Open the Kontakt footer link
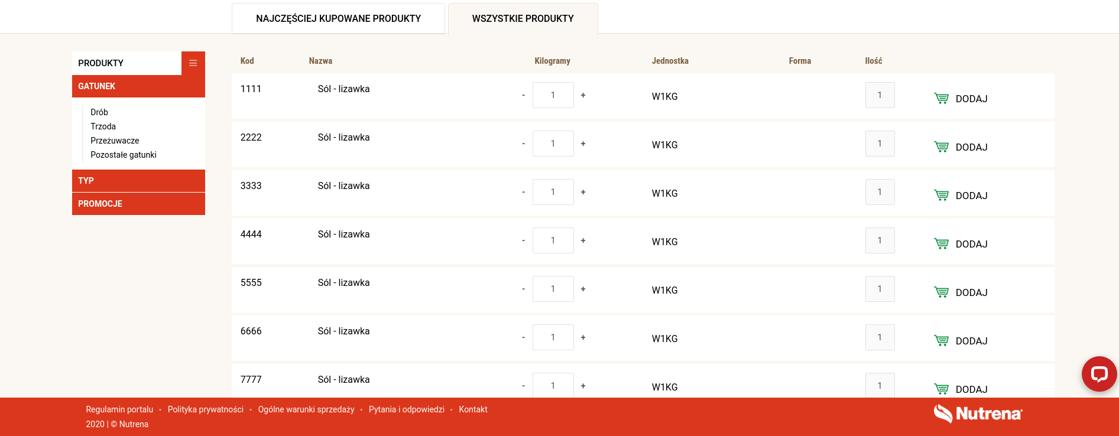1119x436 pixels. coord(473,409)
